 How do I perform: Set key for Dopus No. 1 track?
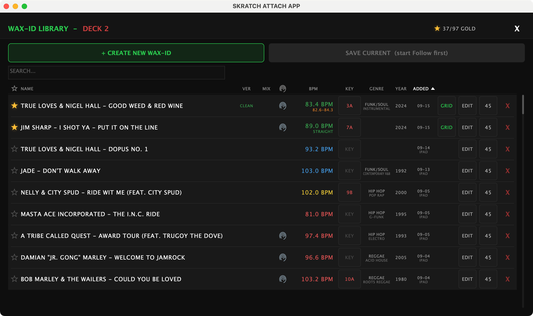pyautogui.click(x=349, y=149)
